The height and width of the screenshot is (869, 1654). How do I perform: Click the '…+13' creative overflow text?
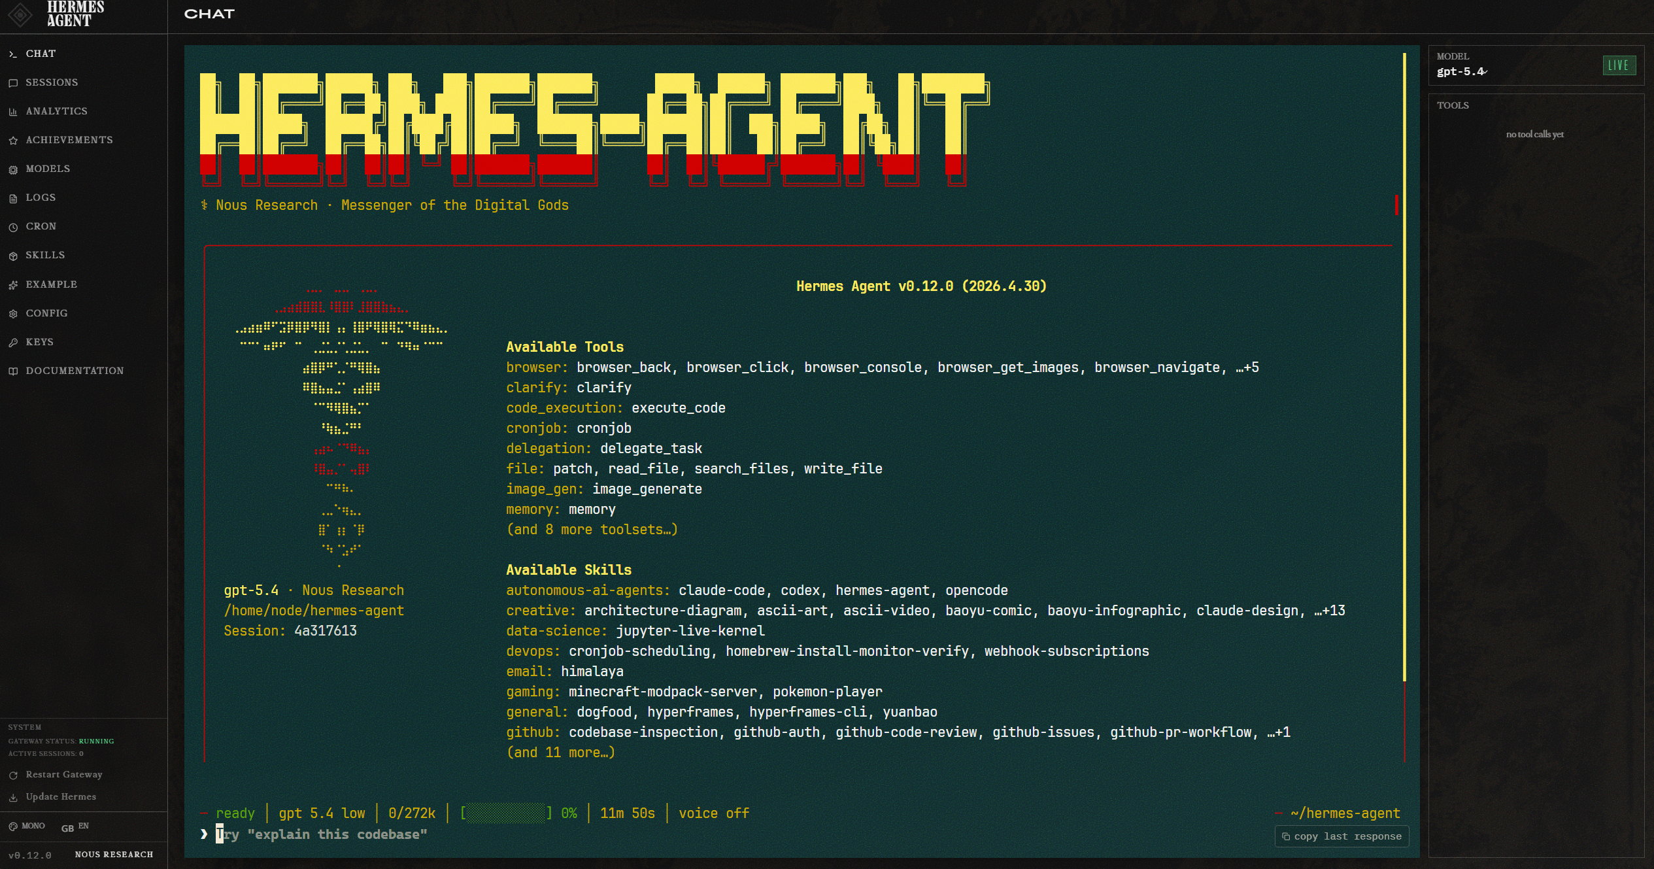[1330, 611]
